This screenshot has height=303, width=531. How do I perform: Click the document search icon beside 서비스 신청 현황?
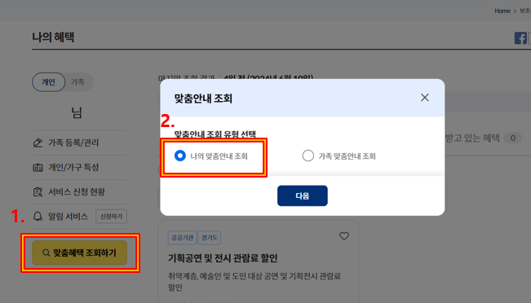click(x=38, y=191)
